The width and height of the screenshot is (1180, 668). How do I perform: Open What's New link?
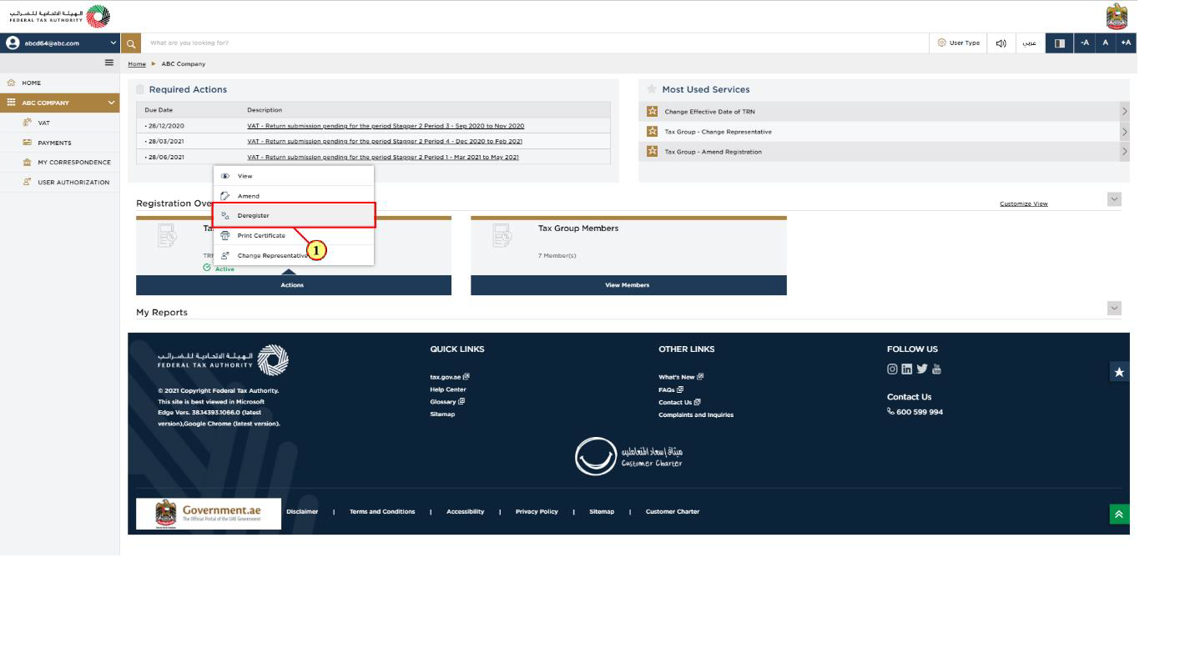(681, 376)
